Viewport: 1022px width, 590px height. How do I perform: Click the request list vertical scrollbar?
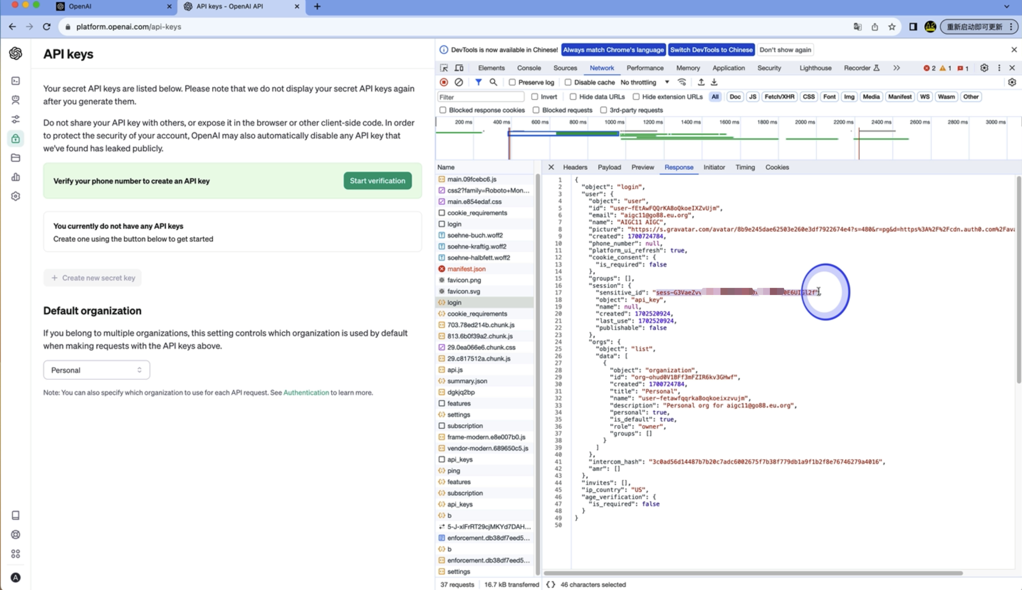[x=538, y=374]
